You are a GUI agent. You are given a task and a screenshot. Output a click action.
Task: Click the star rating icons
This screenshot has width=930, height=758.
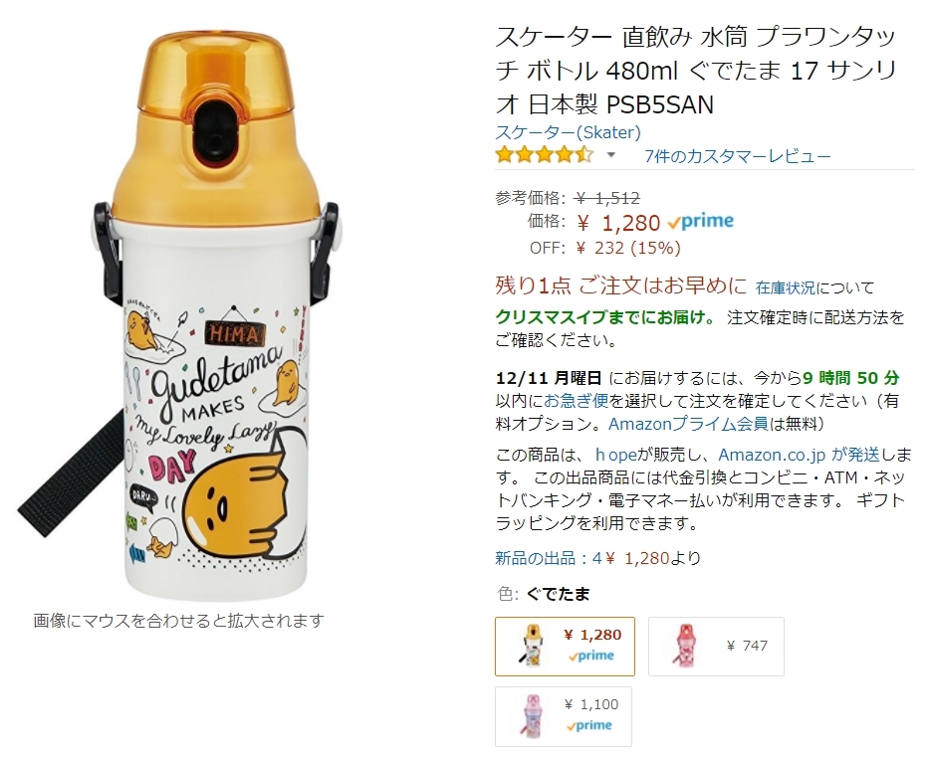coord(545,156)
